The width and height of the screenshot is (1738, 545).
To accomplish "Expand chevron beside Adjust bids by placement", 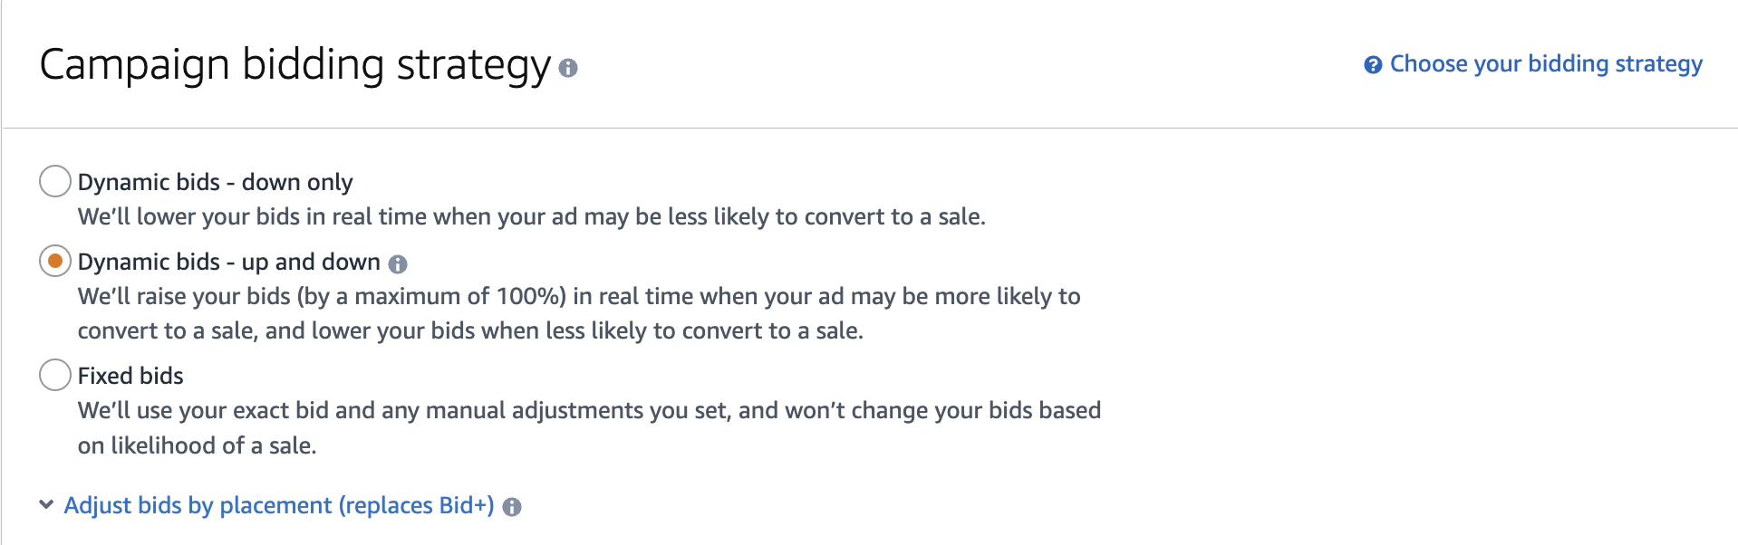I will [46, 505].
